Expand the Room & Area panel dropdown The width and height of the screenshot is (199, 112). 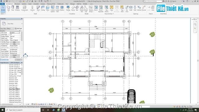coord(109,14)
